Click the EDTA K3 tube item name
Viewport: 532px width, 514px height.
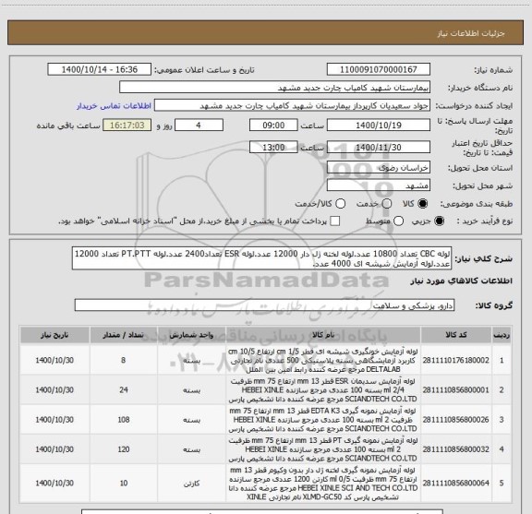(x=323, y=419)
